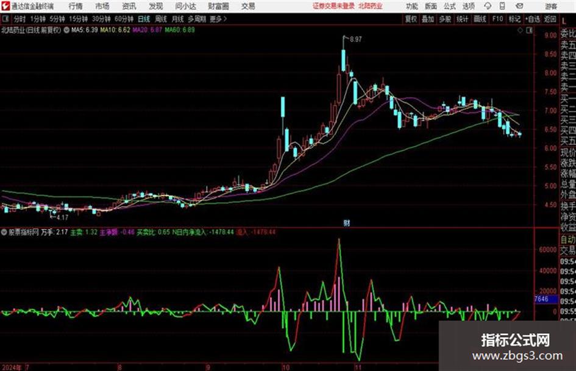Open the 资讯 menu
This screenshot has width=576, height=371.
(x=129, y=6)
